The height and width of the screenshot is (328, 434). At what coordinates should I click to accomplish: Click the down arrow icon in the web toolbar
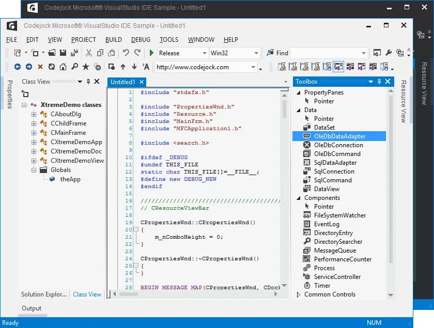coord(134,67)
